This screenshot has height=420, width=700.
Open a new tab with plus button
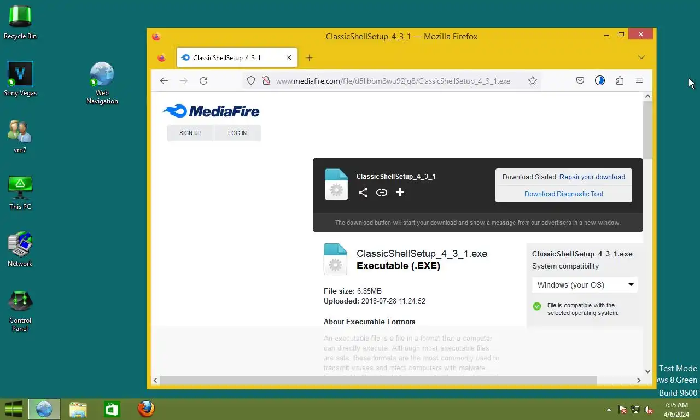pos(310,58)
